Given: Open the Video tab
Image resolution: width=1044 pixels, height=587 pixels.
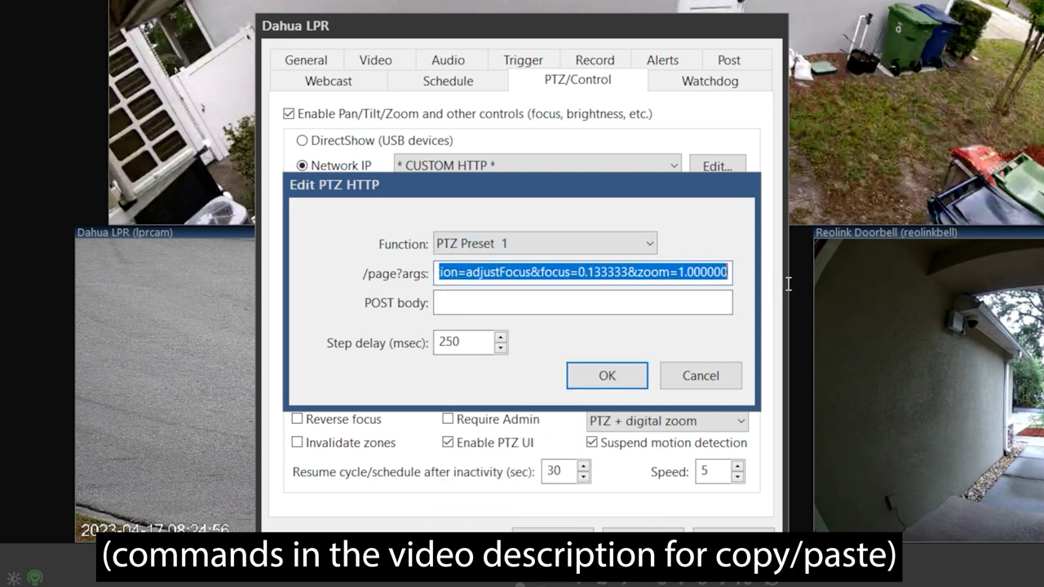Looking at the screenshot, I should 375,60.
